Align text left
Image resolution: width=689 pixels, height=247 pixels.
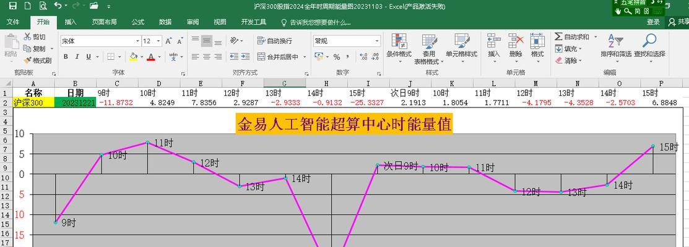195,56
